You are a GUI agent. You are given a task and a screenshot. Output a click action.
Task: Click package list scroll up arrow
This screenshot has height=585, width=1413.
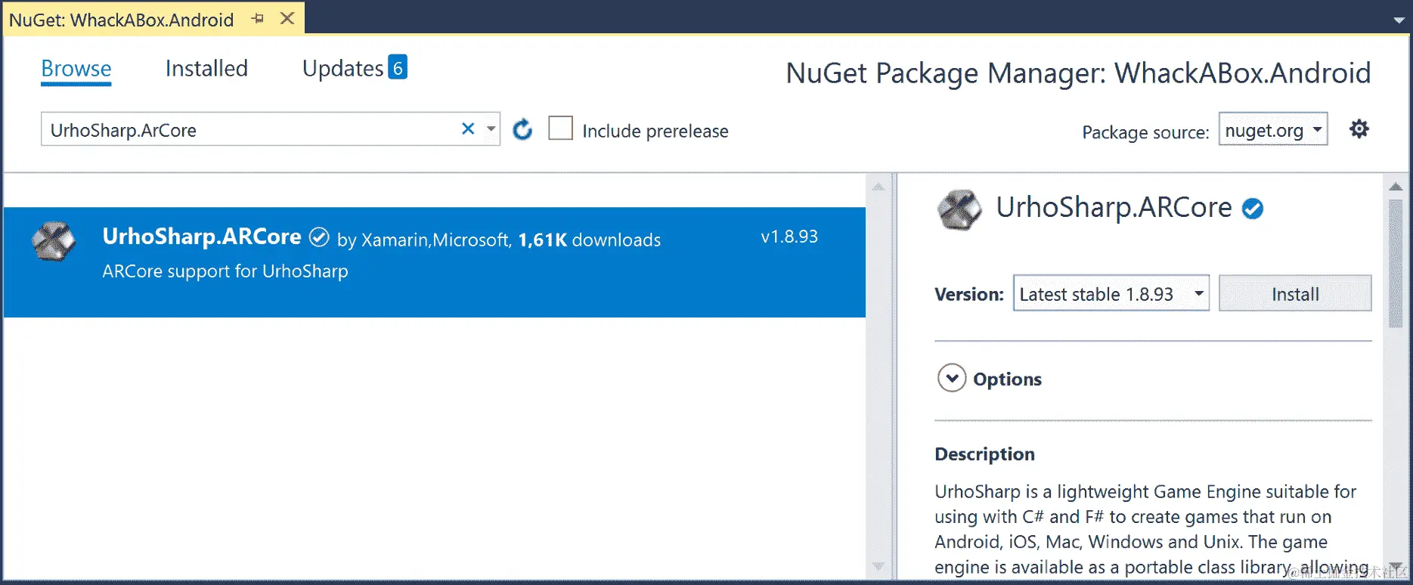[878, 186]
